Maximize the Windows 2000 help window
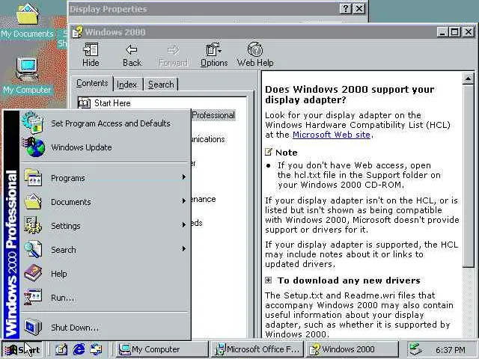Image resolution: width=479 pixels, height=359 pixels. click(454, 31)
